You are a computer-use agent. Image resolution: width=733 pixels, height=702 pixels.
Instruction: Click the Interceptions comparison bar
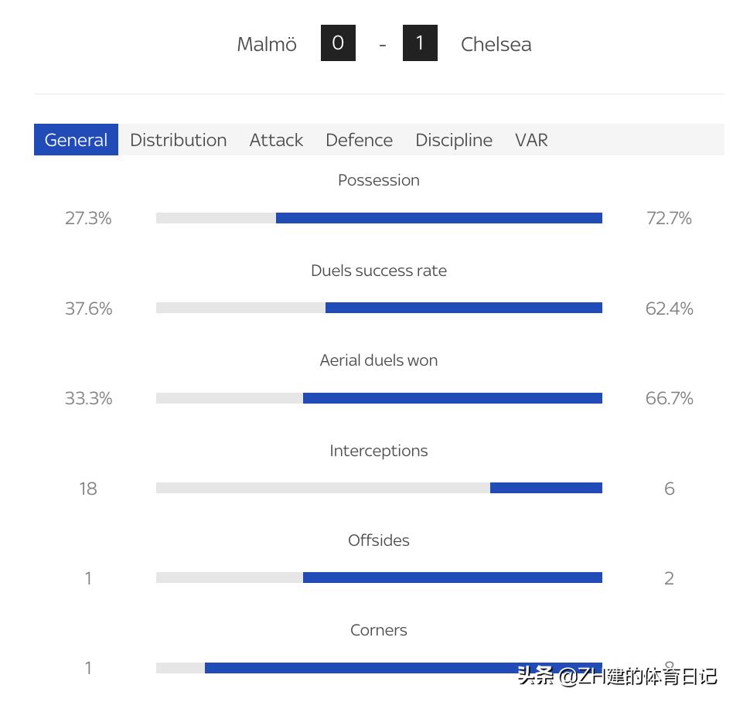pyautogui.click(x=379, y=488)
